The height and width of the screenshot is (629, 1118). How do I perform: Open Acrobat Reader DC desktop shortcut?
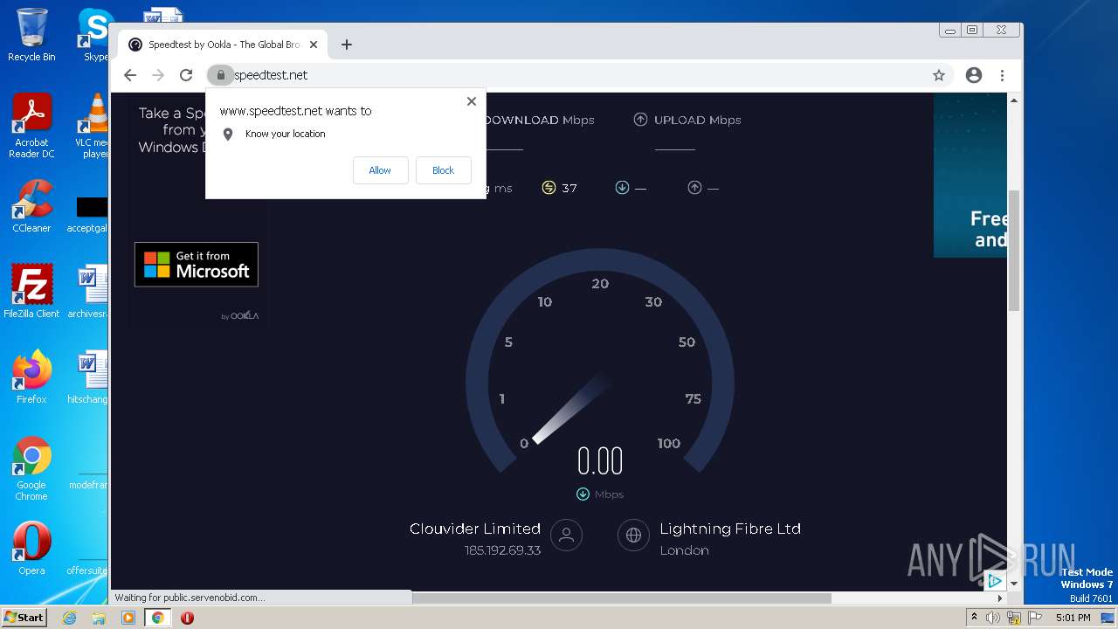(31, 127)
